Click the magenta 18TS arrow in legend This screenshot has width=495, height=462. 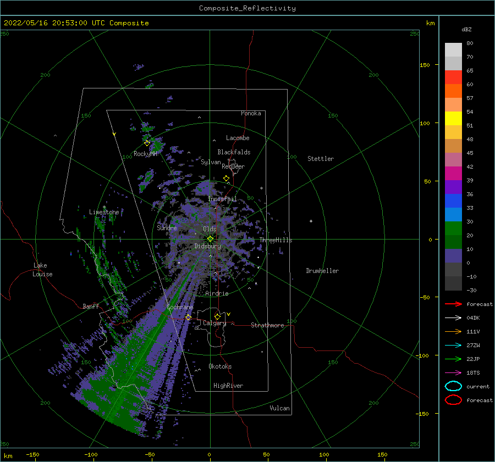[453, 373]
